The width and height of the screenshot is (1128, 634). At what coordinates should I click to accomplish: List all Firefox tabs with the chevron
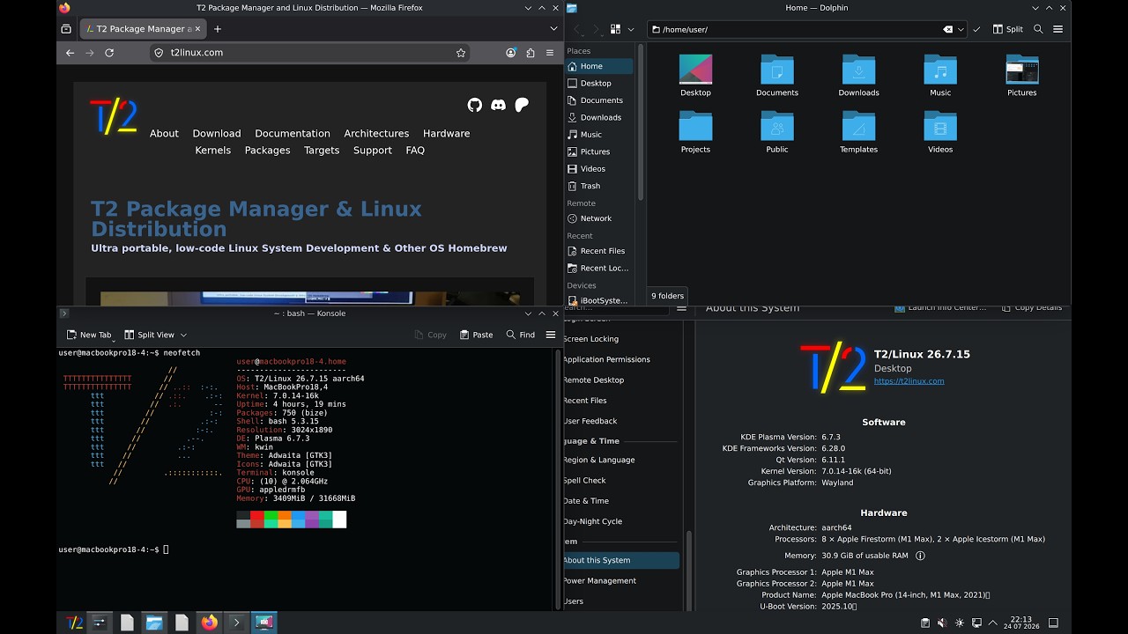(x=553, y=28)
